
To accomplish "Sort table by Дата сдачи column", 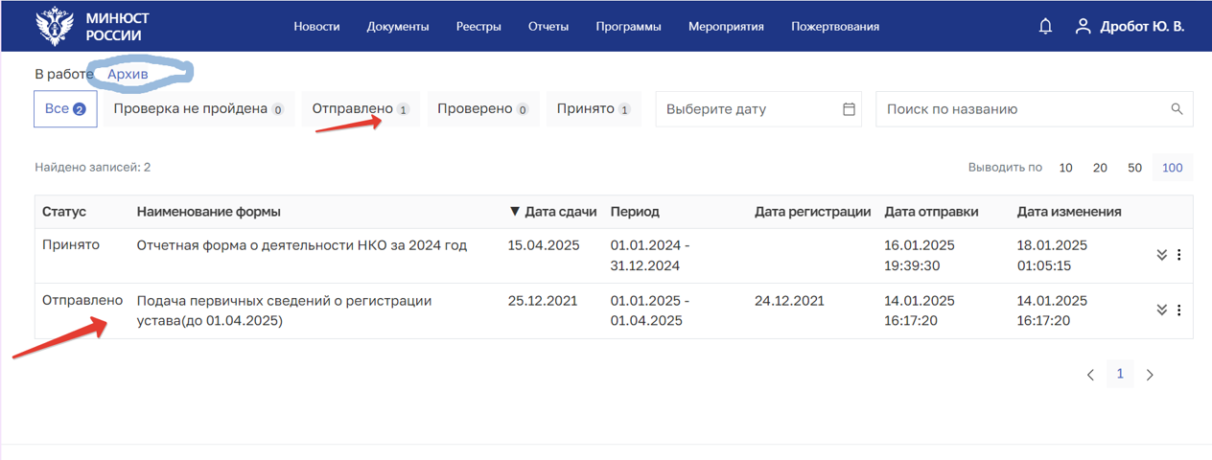I will pyautogui.click(x=553, y=212).
